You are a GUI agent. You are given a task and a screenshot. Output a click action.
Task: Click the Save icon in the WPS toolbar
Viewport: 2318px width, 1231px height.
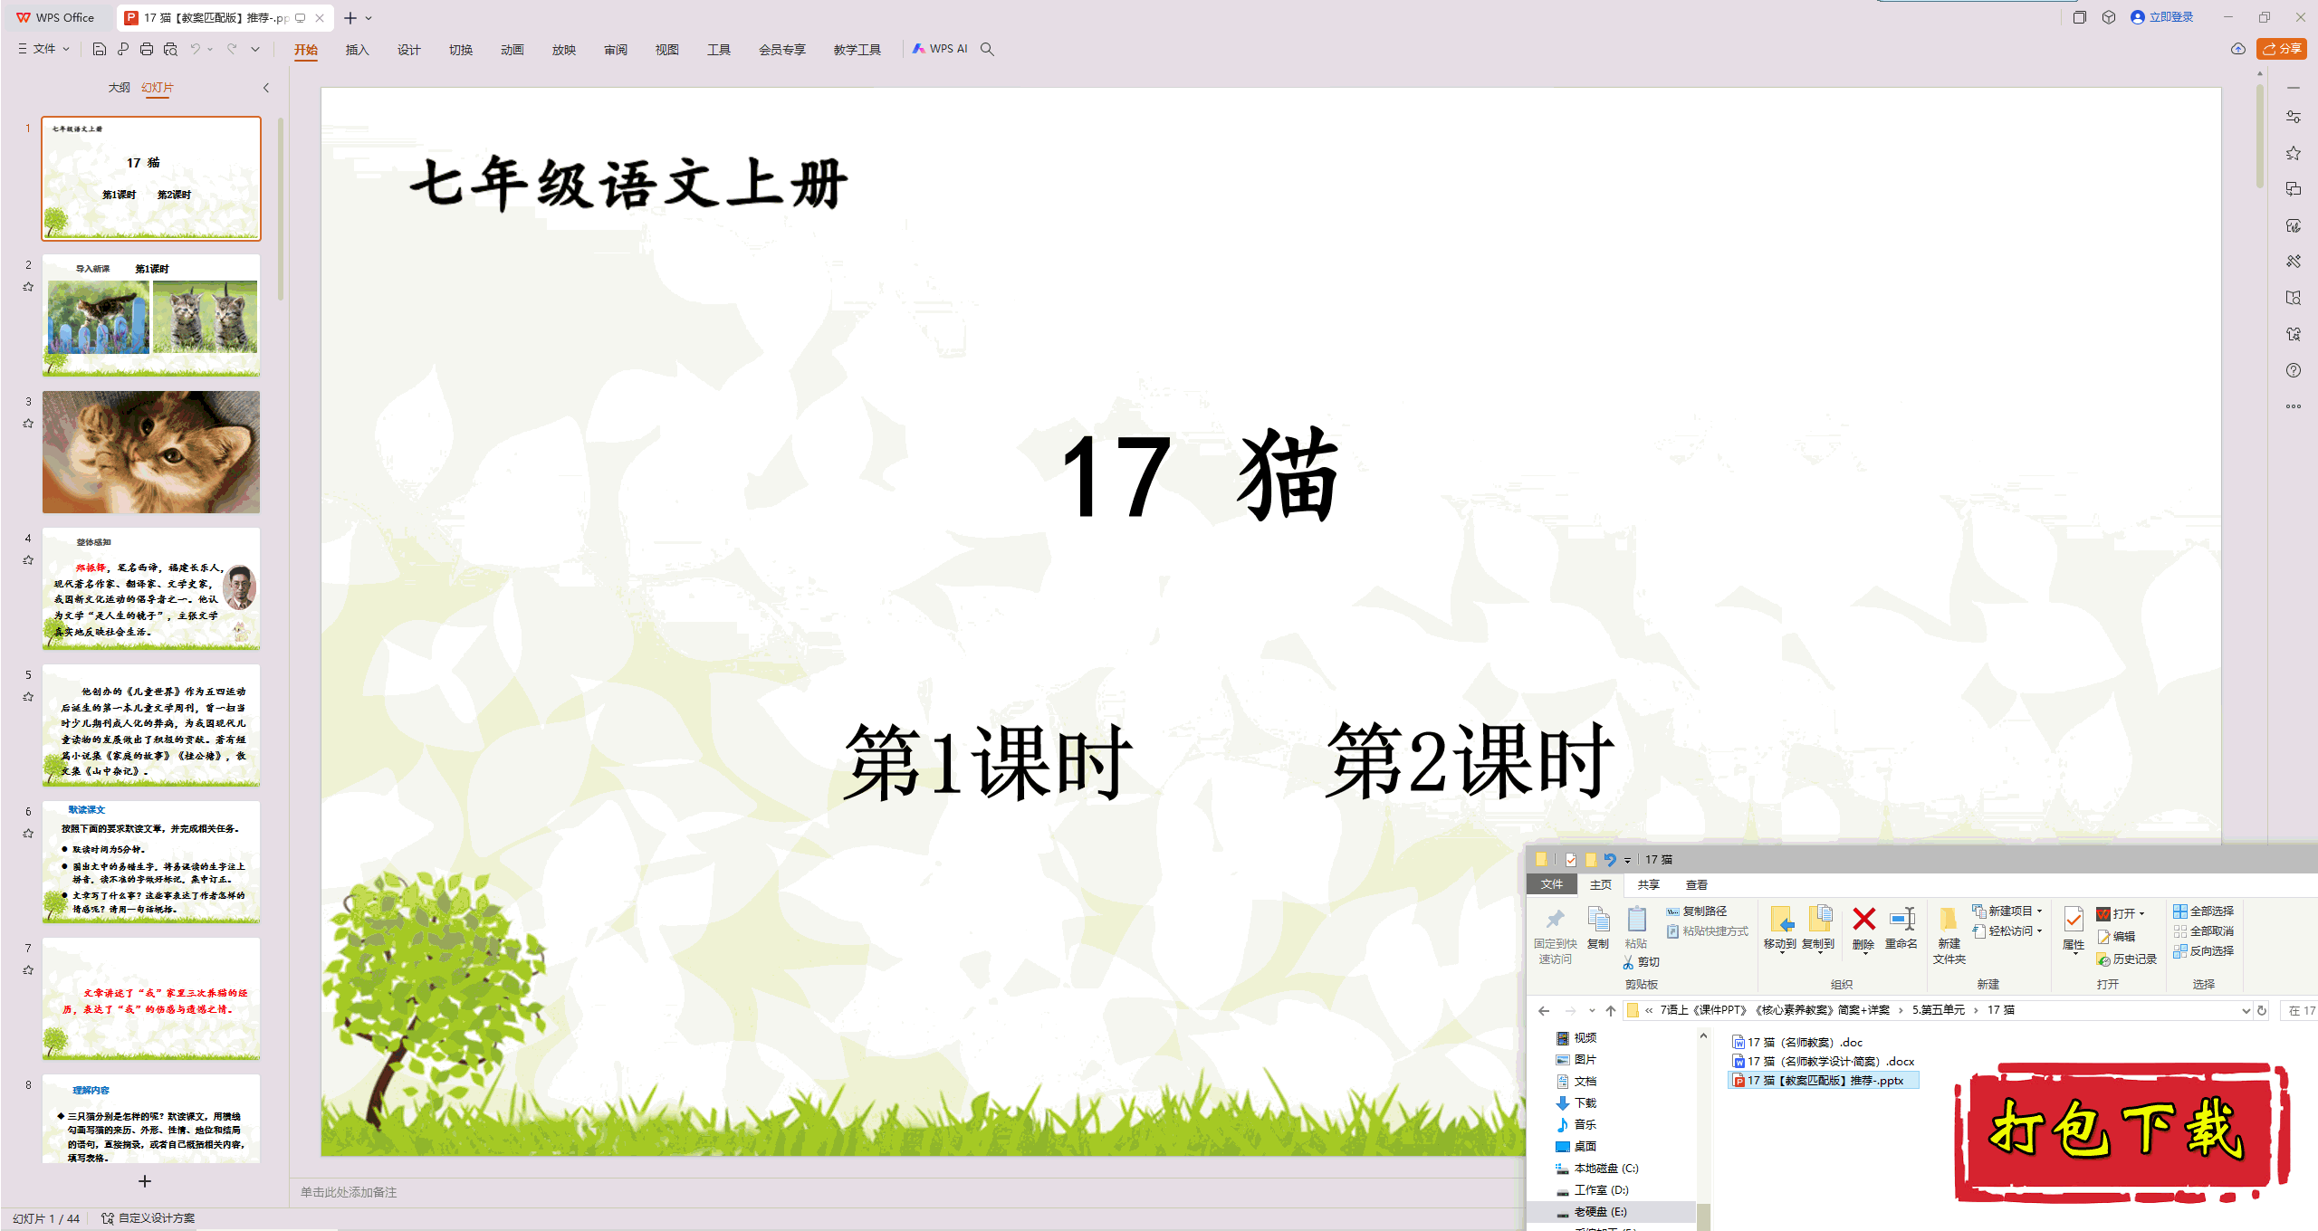click(100, 49)
